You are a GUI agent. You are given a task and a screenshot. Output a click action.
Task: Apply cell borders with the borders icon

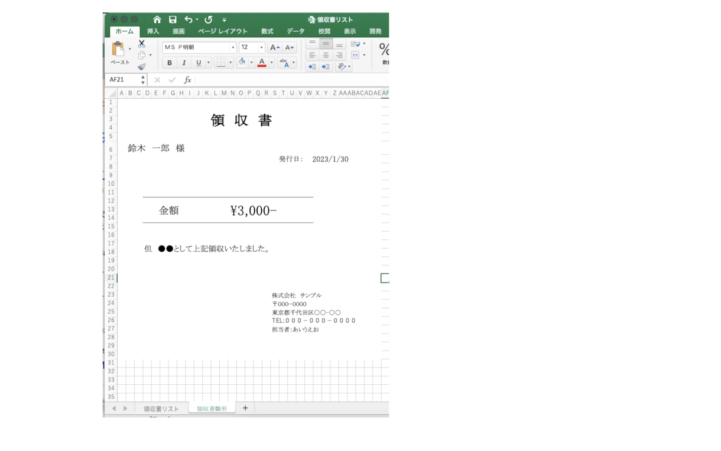(220, 63)
